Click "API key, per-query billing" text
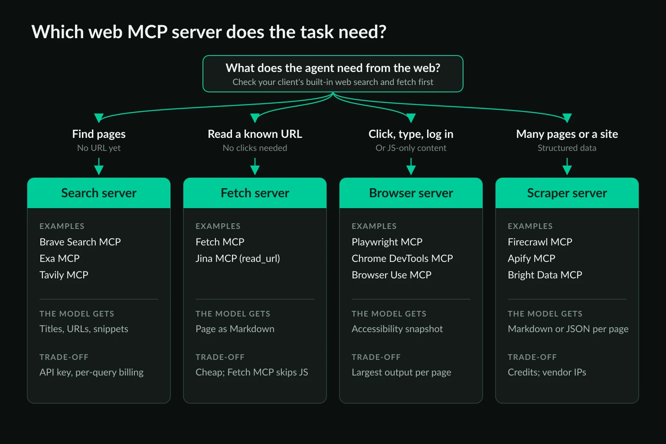 (91, 372)
